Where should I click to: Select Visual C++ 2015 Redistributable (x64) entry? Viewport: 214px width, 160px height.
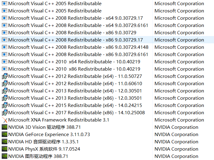75,105
